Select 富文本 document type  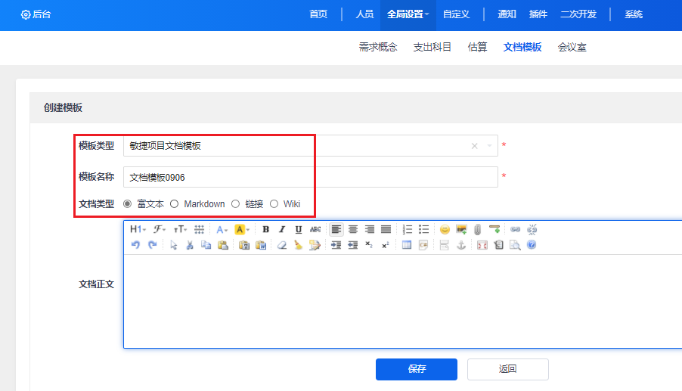point(128,204)
